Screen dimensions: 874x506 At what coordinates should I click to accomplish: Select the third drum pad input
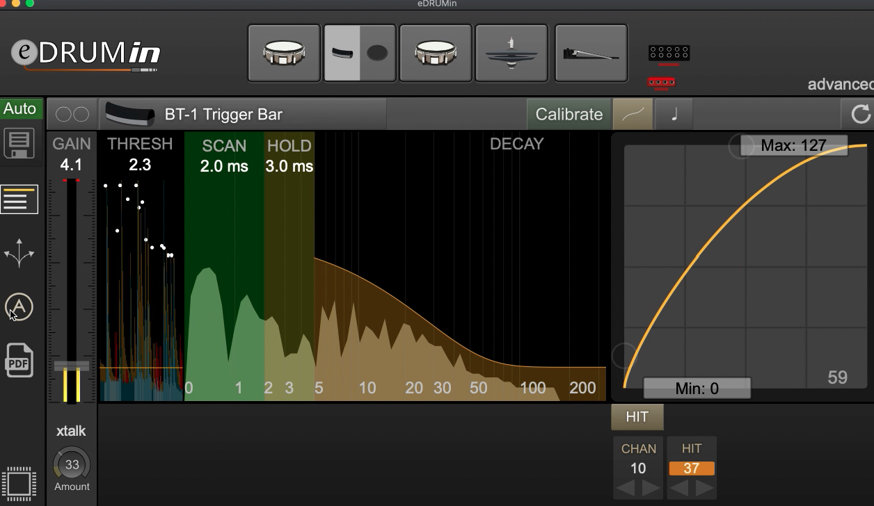(436, 54)
